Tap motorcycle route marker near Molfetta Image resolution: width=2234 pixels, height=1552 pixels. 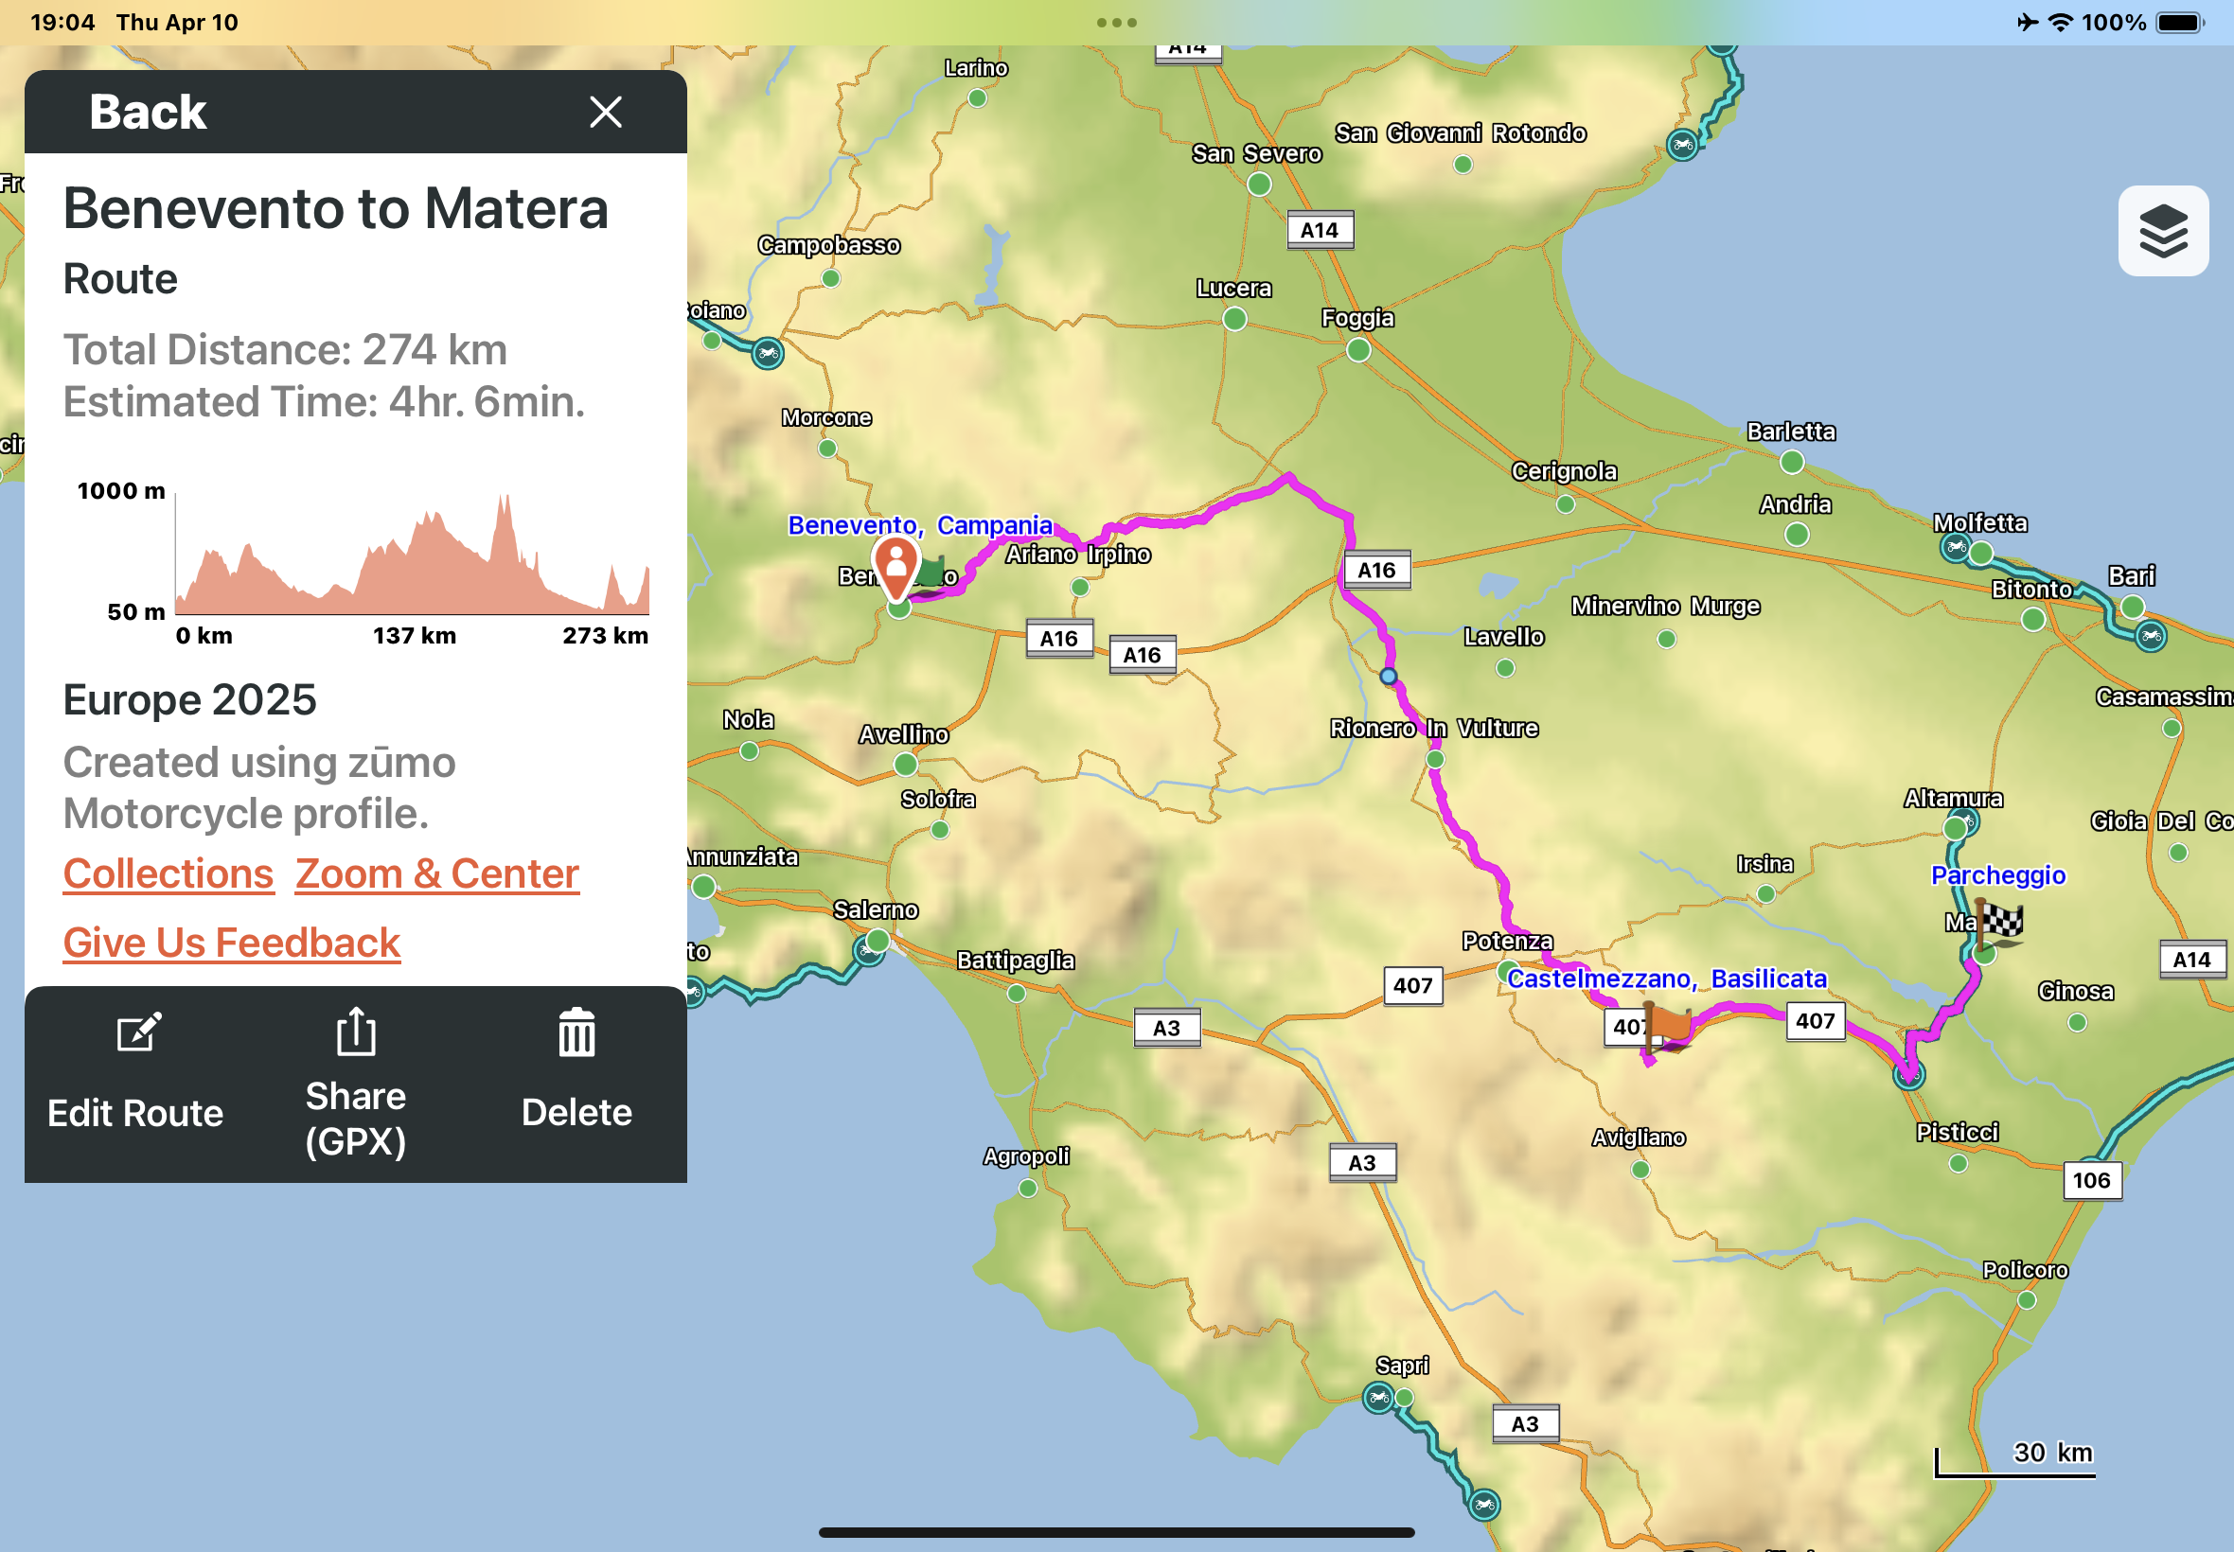pos(1955,548)
